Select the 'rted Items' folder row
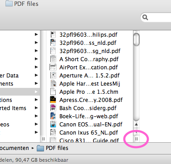 (20, 108)
